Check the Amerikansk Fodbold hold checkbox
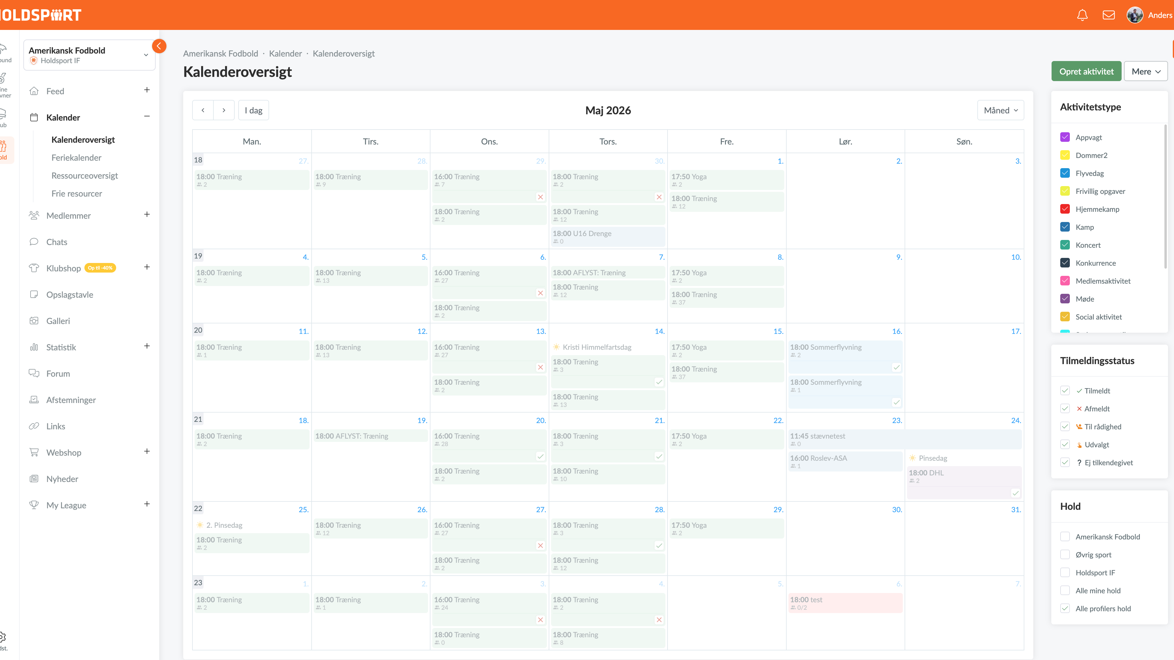 [1065, 536]
